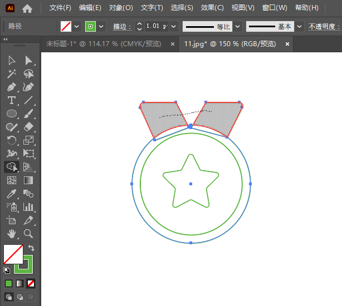
Task: Select the Eyedropper tool
Action: click(x=12, y=194)
